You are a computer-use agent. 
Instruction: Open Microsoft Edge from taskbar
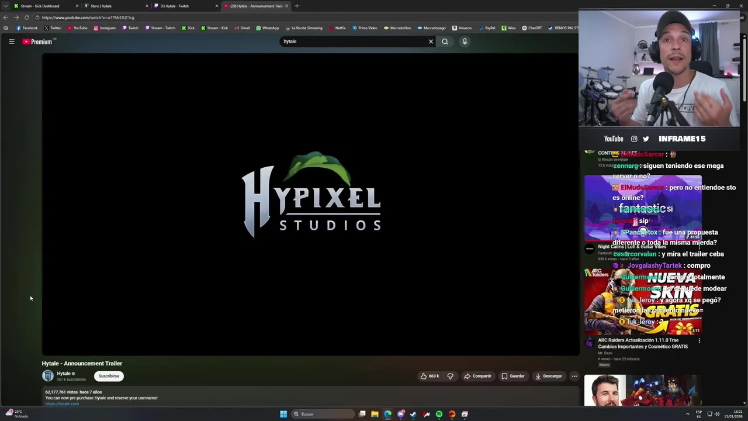point(387,414)
